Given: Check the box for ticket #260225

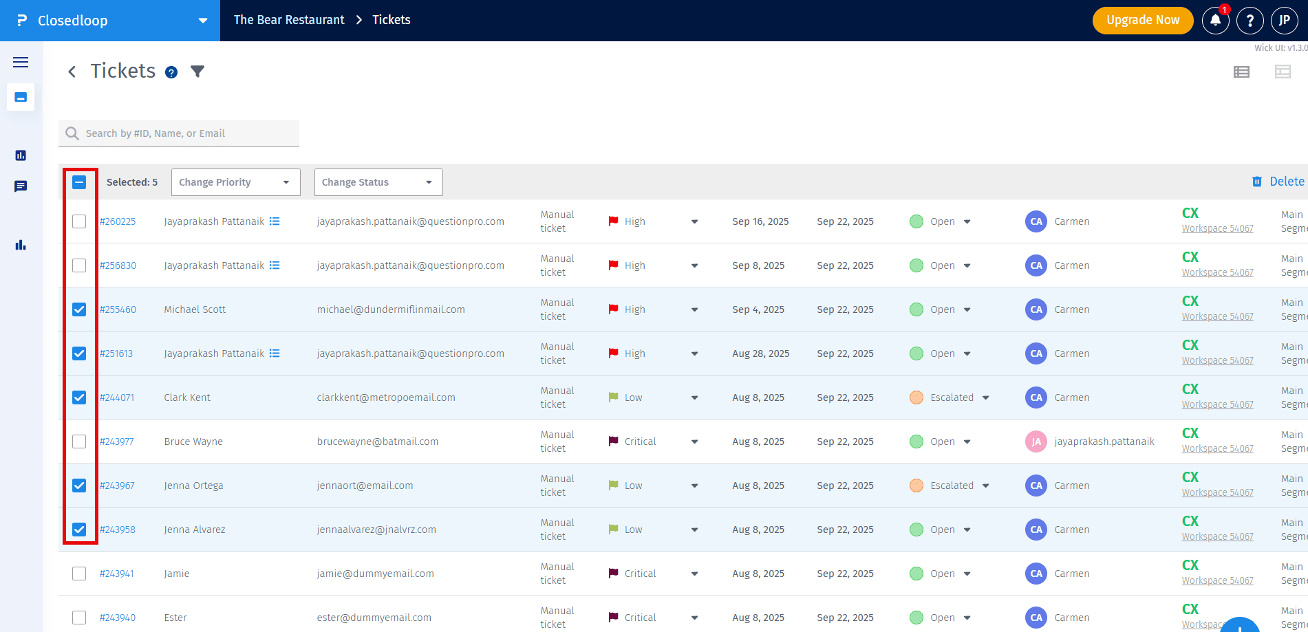Looking at the screenshot, I should click(x=79, y=221).
